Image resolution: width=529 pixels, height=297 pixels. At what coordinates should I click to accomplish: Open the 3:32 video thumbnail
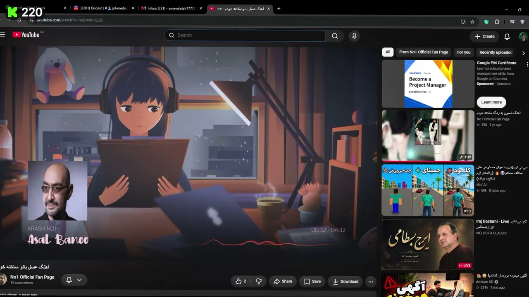pos(428,135)
